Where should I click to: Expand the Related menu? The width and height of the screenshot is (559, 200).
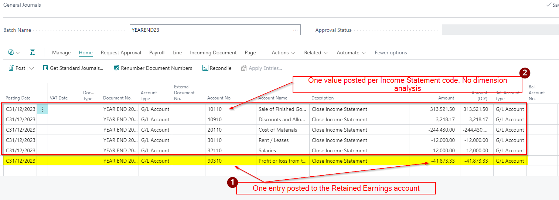coord(316,52)
